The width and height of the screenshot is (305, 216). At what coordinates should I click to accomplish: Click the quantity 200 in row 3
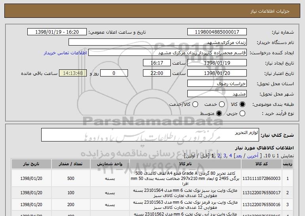pyautogui.click(x=71, y=205)
